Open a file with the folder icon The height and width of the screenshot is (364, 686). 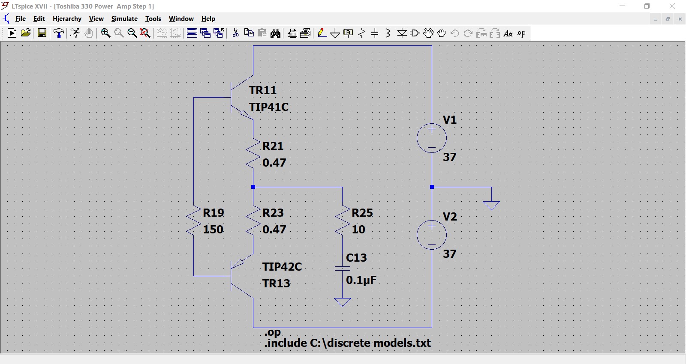click(x=26, y=33)
